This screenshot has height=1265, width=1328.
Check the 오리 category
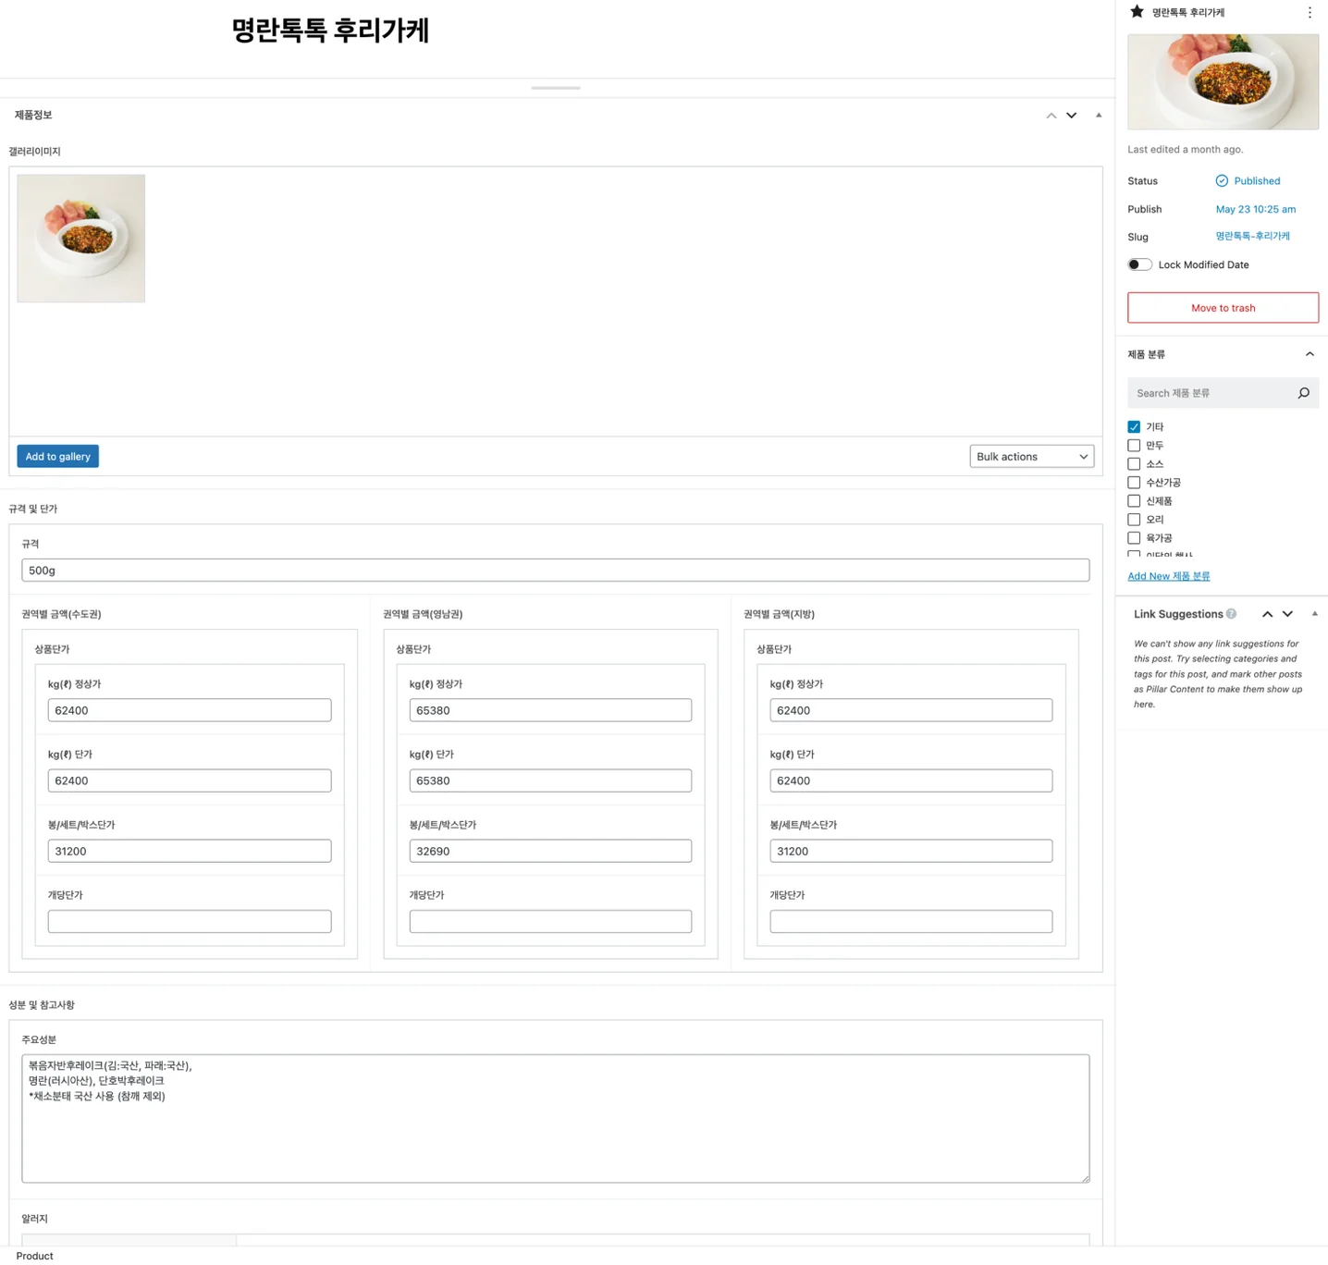coord(1134,520)
